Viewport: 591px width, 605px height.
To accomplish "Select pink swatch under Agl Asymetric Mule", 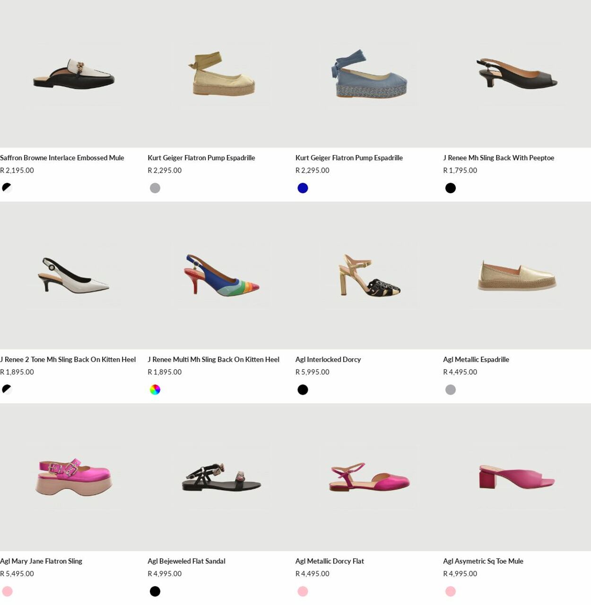I will [x=451, y=591].
